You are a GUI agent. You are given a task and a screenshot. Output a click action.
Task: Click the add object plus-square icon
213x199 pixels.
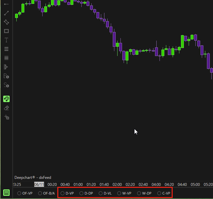(x=7, y=117)
